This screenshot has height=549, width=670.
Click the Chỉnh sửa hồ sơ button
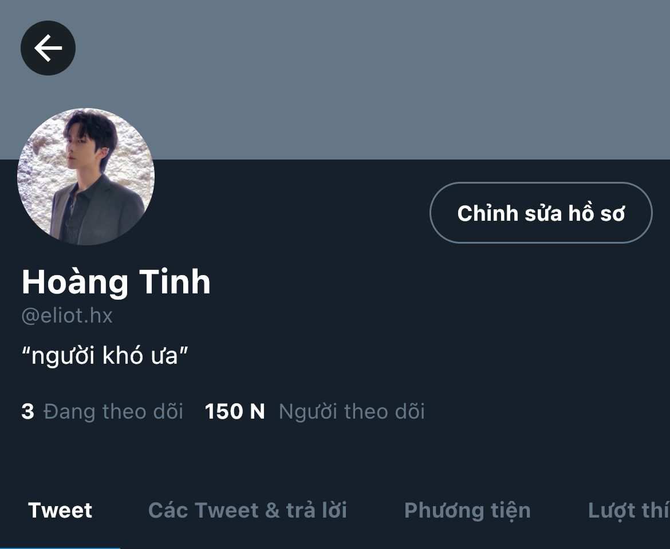click(x=541, y=213)
